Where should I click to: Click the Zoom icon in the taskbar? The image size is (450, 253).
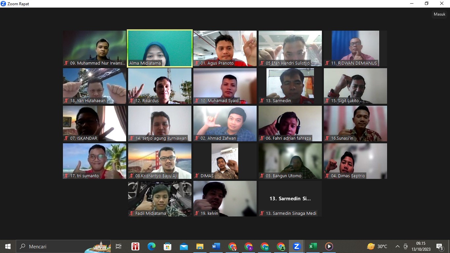pyautogui.click(x=296, y=246)
